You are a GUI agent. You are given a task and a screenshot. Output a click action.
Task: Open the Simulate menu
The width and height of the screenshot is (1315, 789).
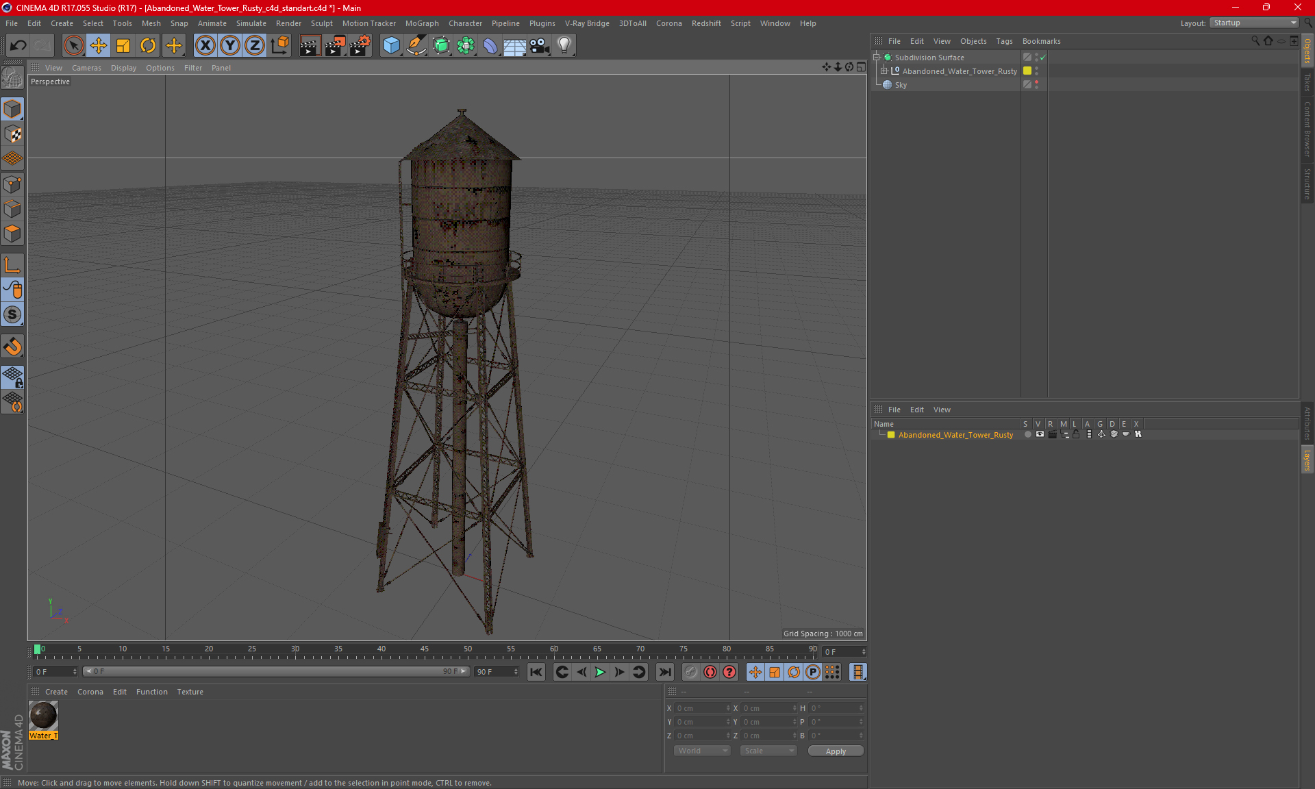(x=251, y=23)
